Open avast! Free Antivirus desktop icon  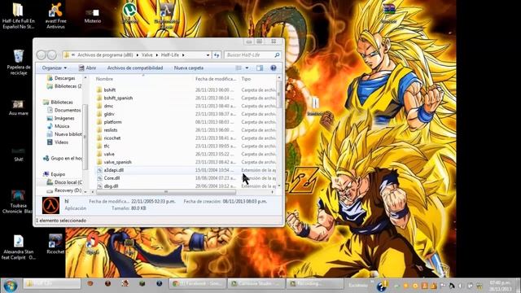click(55, 15)
